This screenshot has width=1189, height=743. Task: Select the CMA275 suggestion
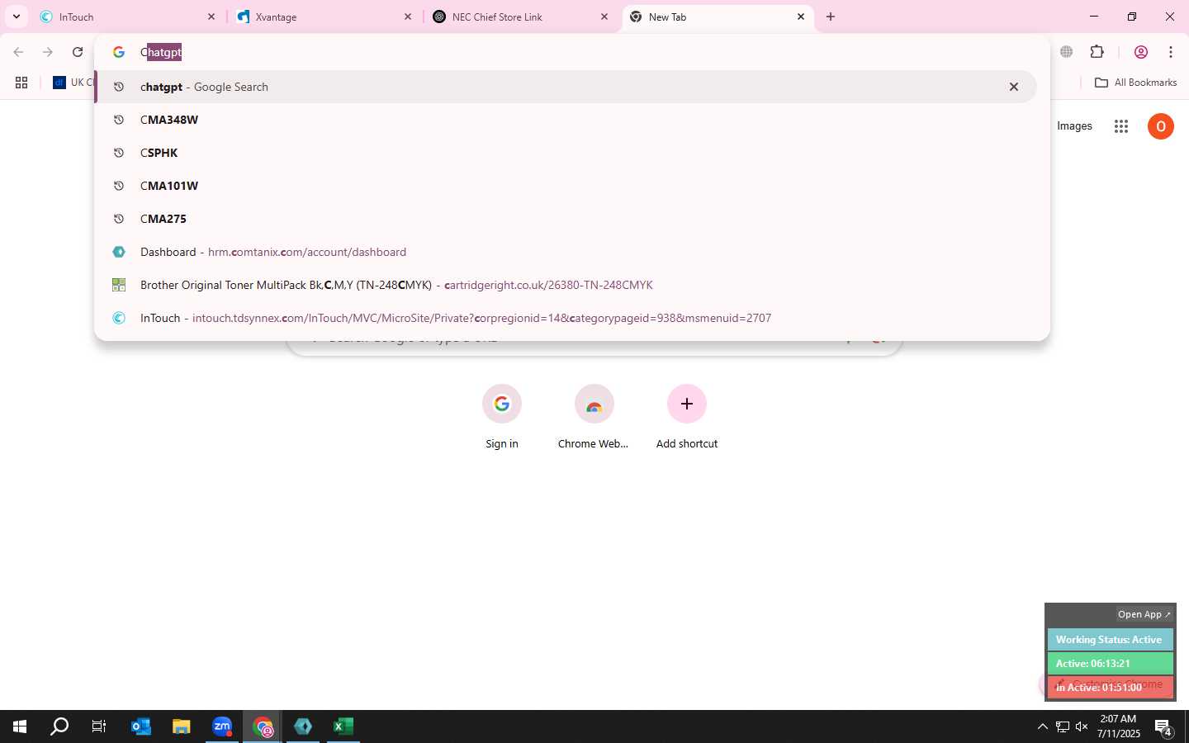(x=566, y=219)
